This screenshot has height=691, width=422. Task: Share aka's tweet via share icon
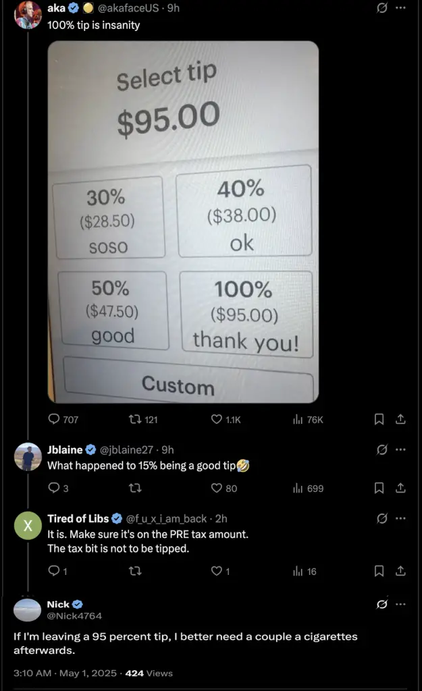400,418
